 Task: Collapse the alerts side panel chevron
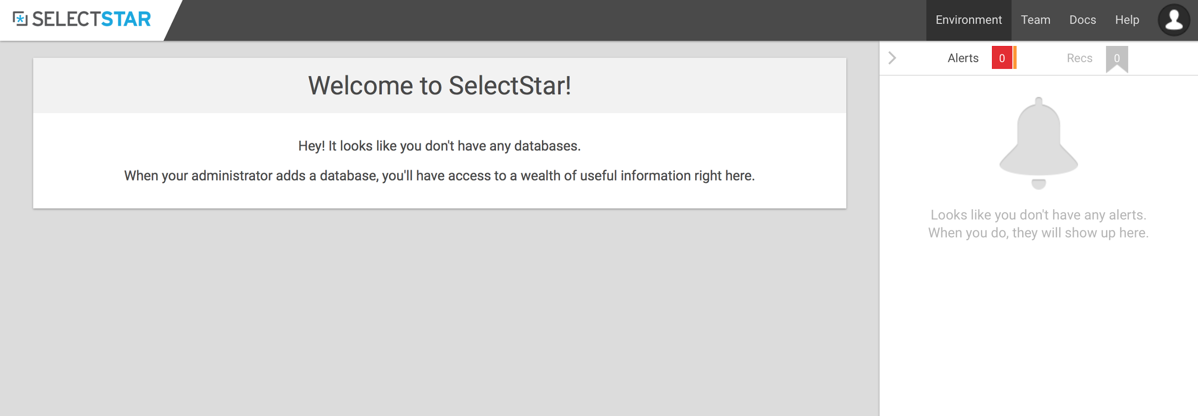click(892, 58)
